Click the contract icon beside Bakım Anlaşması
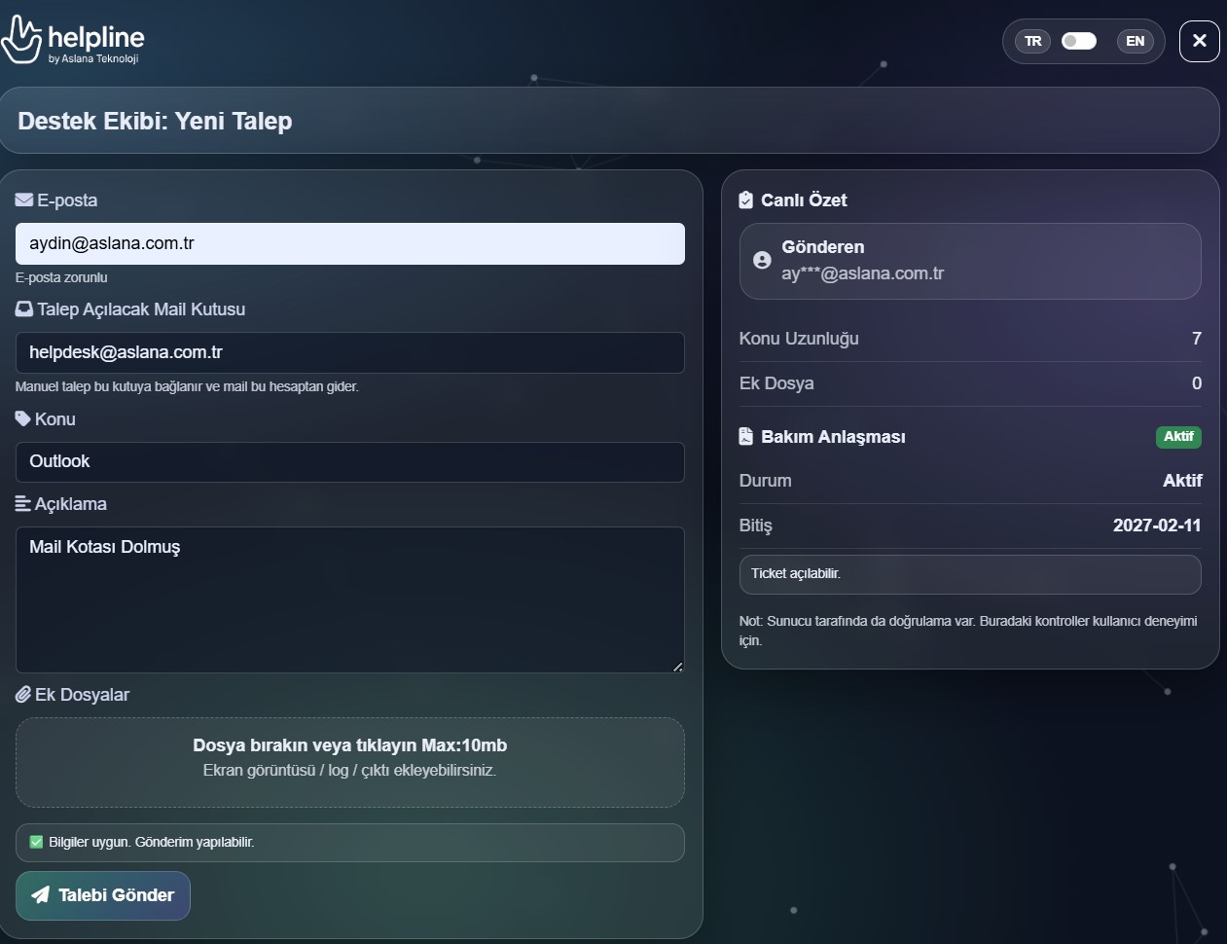This screenshot has height=944, width=1227. point(745,436)
